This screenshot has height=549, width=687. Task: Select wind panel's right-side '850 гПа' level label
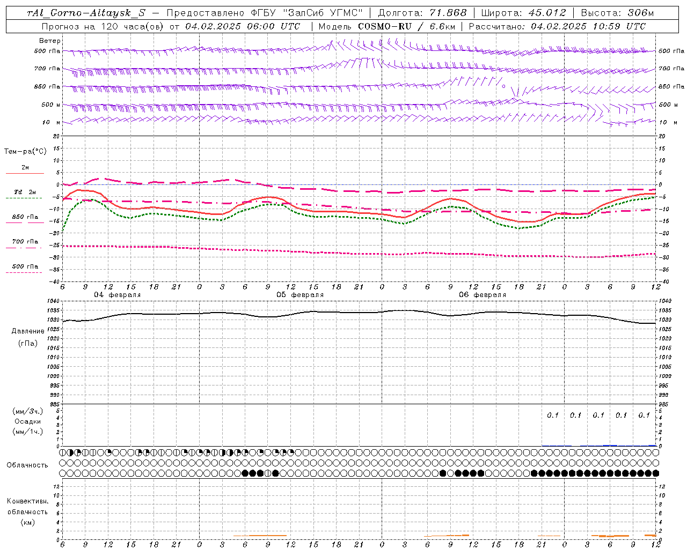(671, 86)
